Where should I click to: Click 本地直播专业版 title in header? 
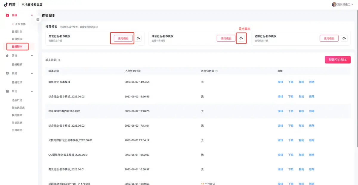click(32, 4)
